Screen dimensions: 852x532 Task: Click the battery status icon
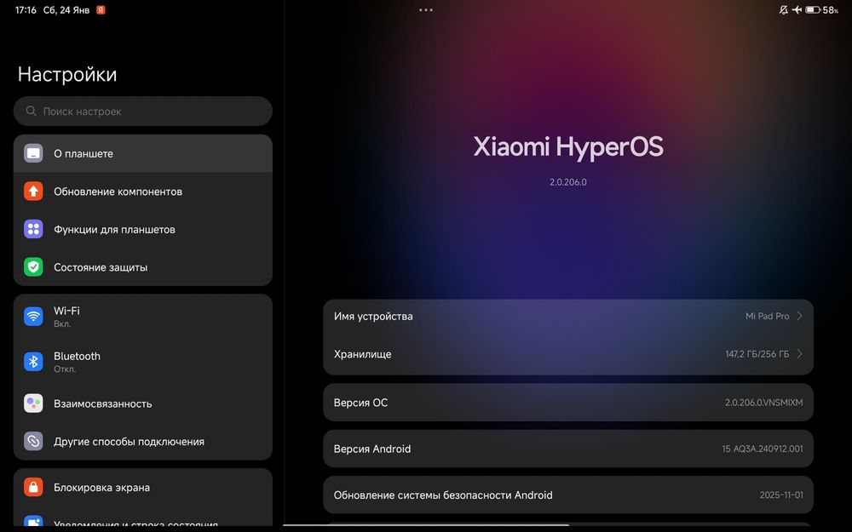click(x=813, y=9)
